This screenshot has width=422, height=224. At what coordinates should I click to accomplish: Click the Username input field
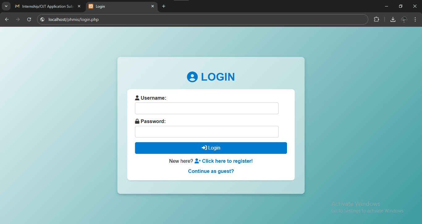point(207,108)
